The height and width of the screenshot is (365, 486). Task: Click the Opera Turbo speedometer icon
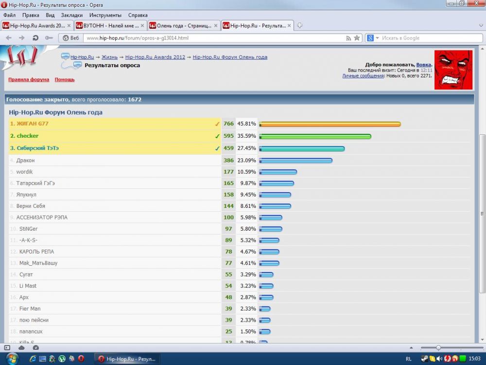(35, 347)
